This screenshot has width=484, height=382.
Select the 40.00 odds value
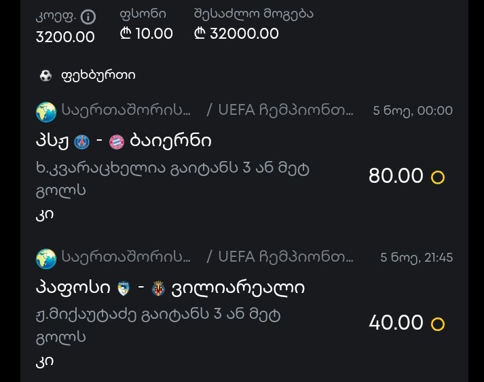396,322
